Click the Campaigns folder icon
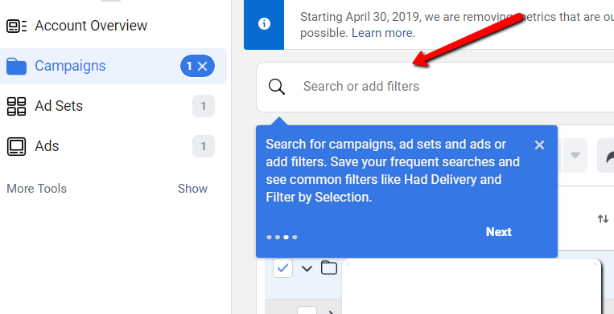The width and height of the screenshot is (614, 314). pyautogui.click(x=16, y=67)
